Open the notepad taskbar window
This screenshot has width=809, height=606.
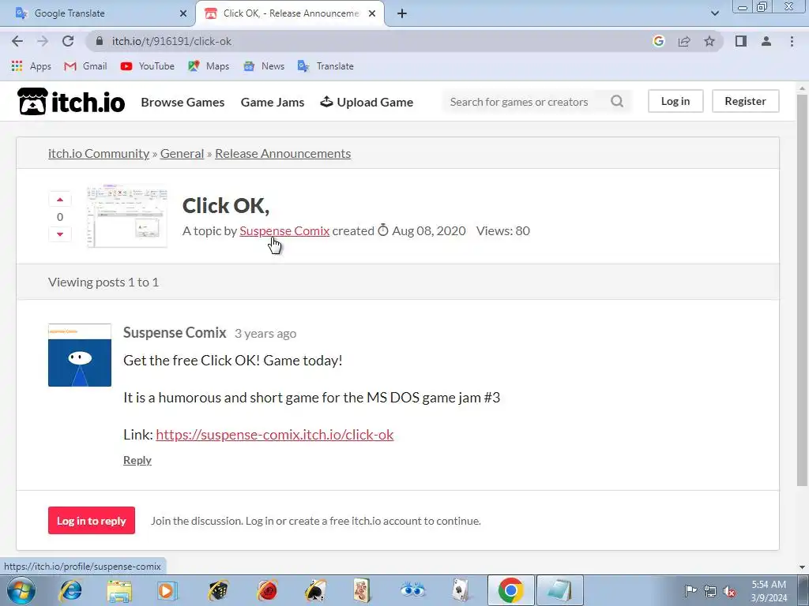point(560,590)
